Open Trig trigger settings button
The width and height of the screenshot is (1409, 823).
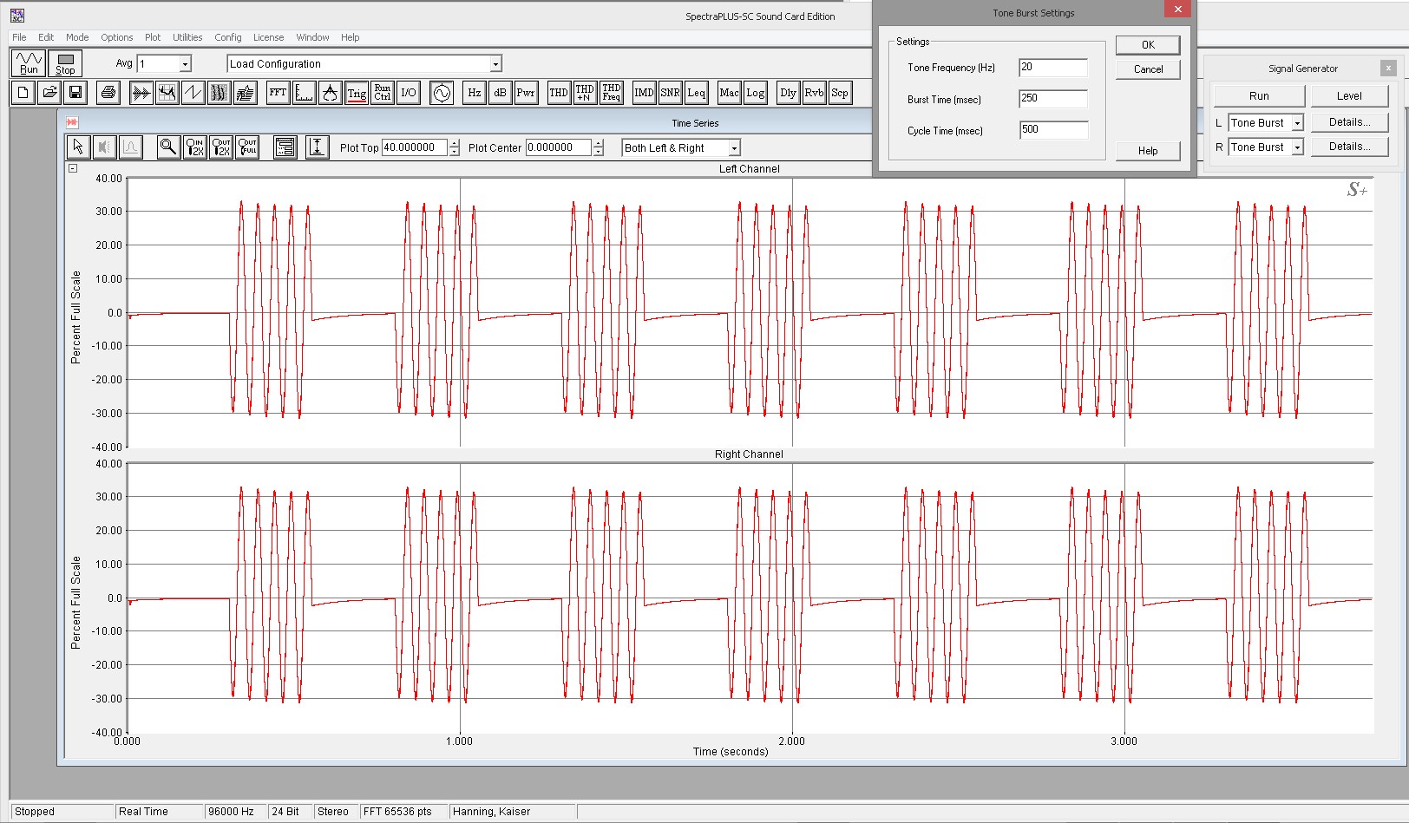357,93
